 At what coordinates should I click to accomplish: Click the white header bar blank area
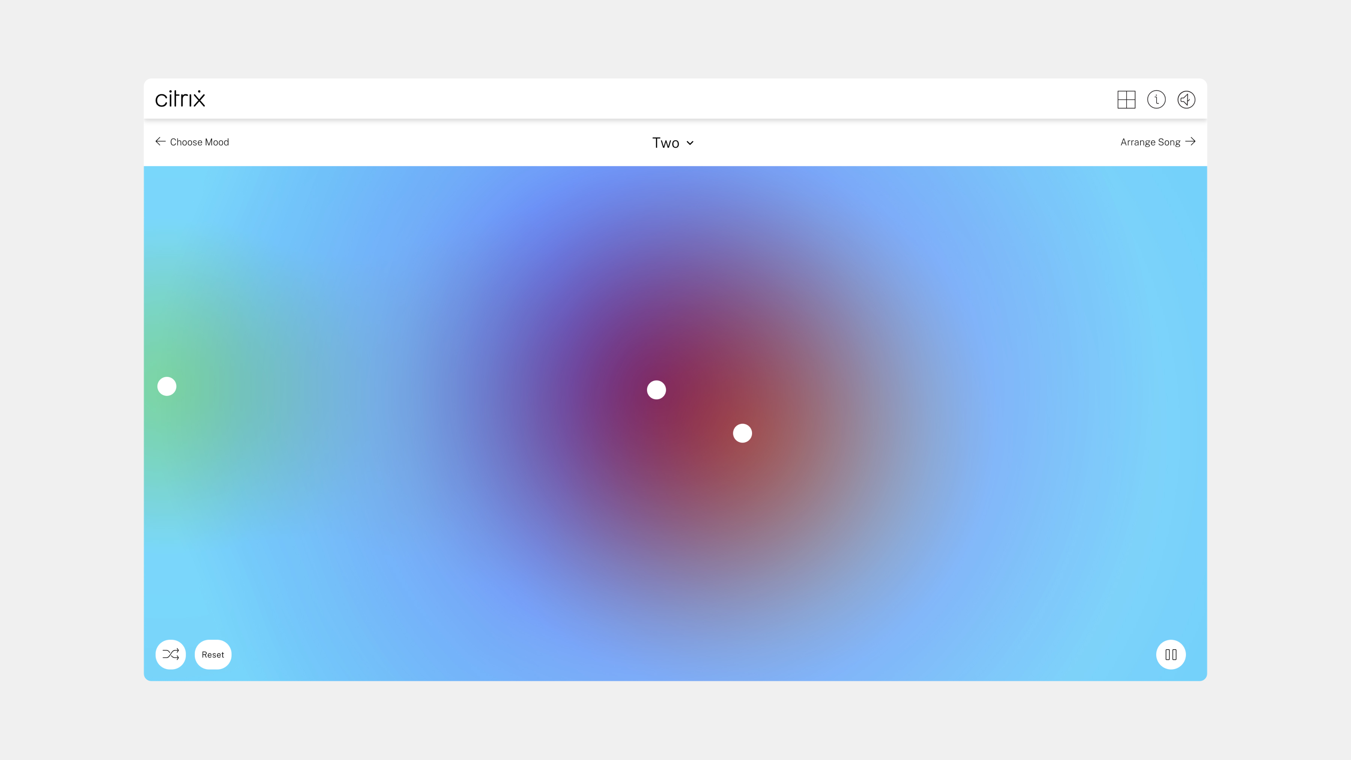pyautogui.click(x=629, y=99)
